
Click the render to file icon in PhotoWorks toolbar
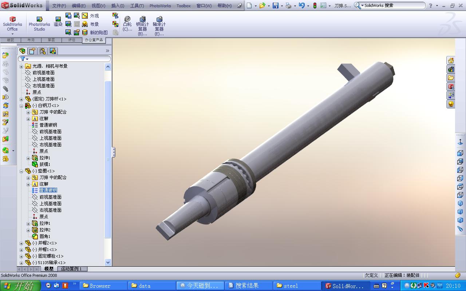68,16
